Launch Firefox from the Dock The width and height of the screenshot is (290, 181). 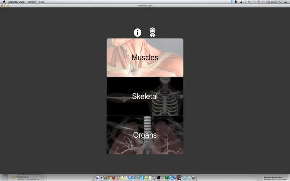tap(114, 178)
